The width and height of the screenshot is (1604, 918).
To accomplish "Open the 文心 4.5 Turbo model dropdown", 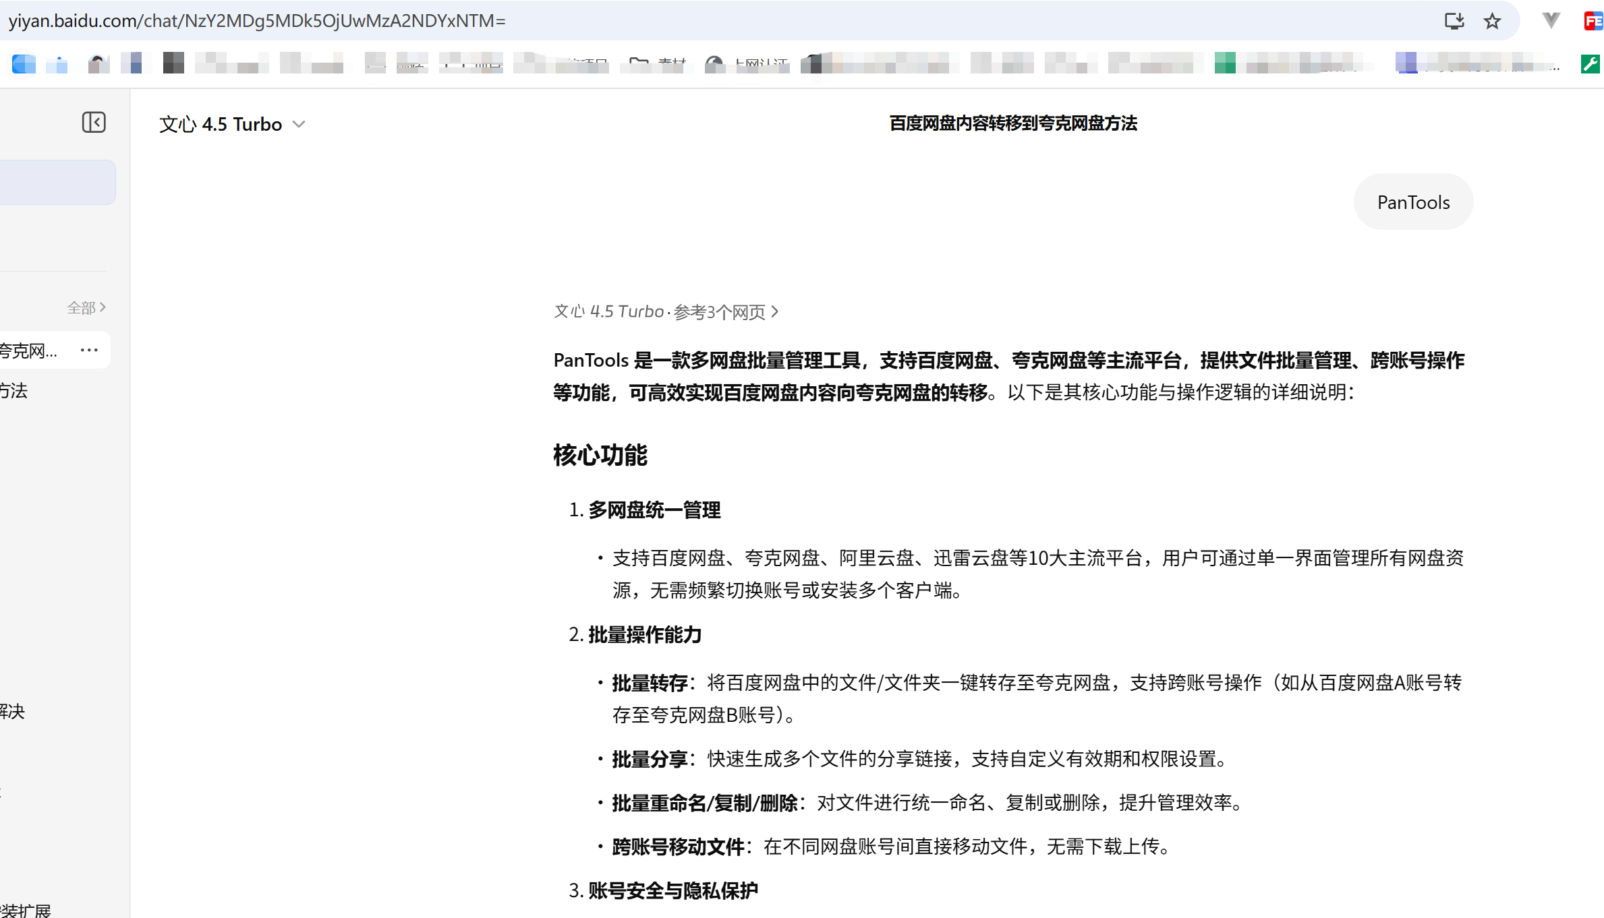I will click(x=233, y=125).
